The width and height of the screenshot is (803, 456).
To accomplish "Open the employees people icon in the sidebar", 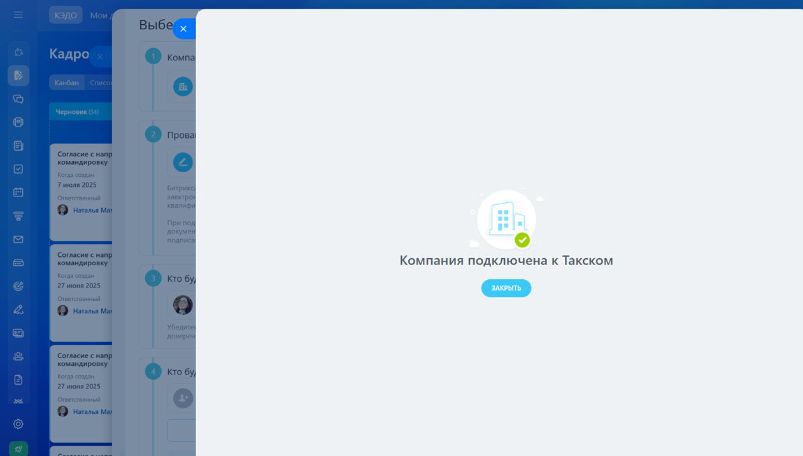I will (x=18, y=356).
